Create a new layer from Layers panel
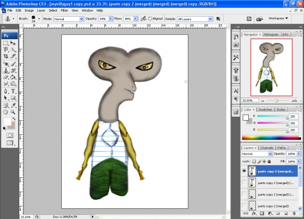Viewport: 304px width, 219px height. tap(286, 213)
